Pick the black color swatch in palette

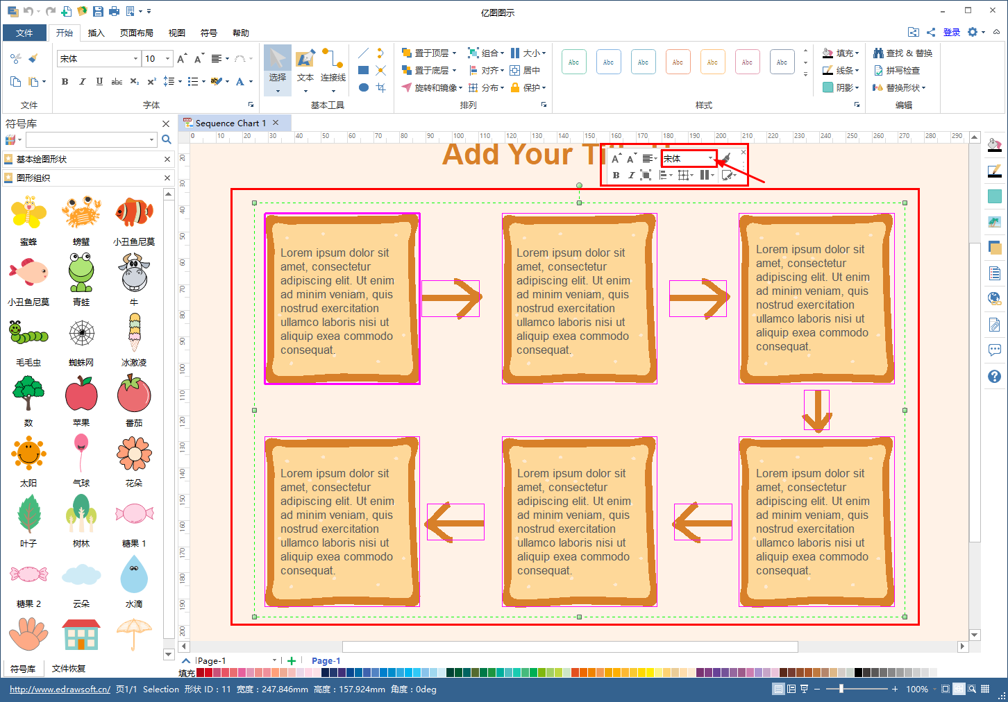[858, 672]
